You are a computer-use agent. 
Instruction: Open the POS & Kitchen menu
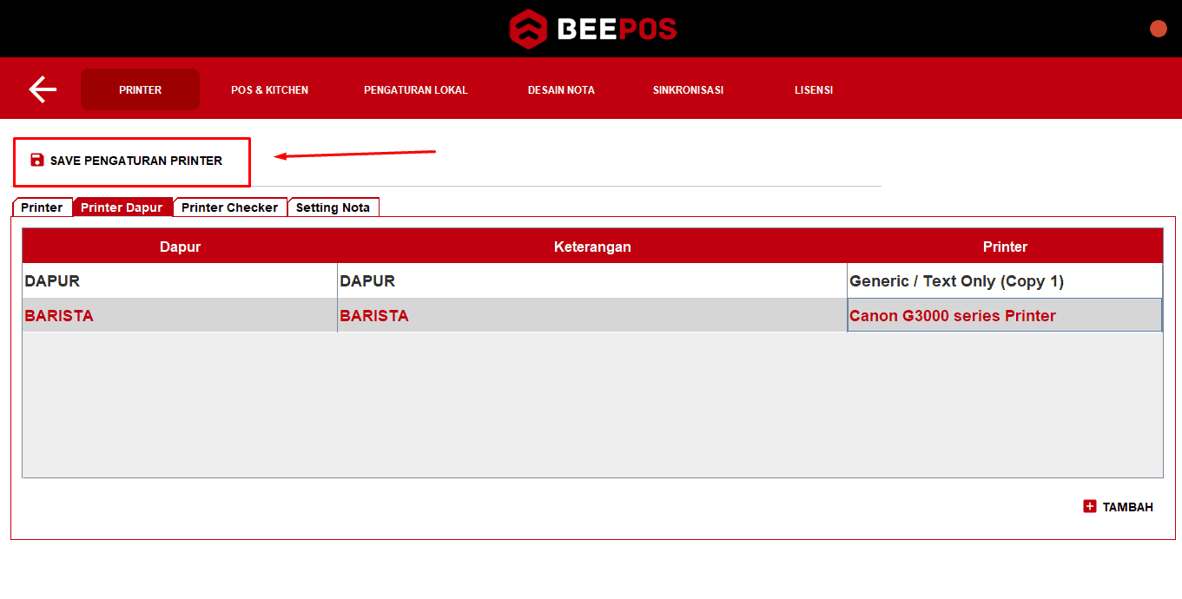click(x=269, y=90)
